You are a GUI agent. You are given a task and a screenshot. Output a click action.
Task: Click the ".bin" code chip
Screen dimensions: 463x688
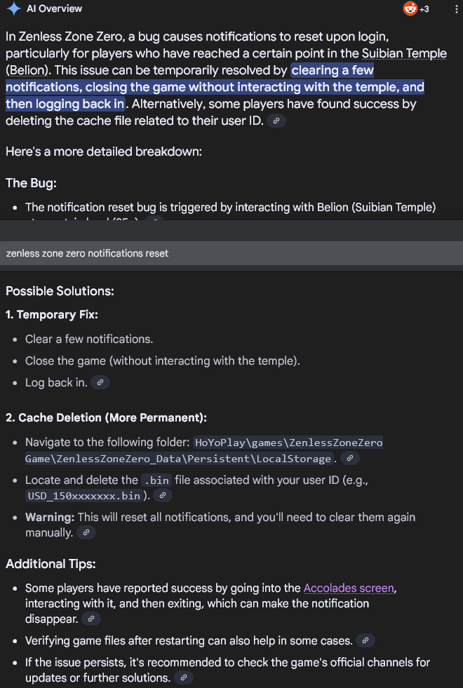click(154, 480)
